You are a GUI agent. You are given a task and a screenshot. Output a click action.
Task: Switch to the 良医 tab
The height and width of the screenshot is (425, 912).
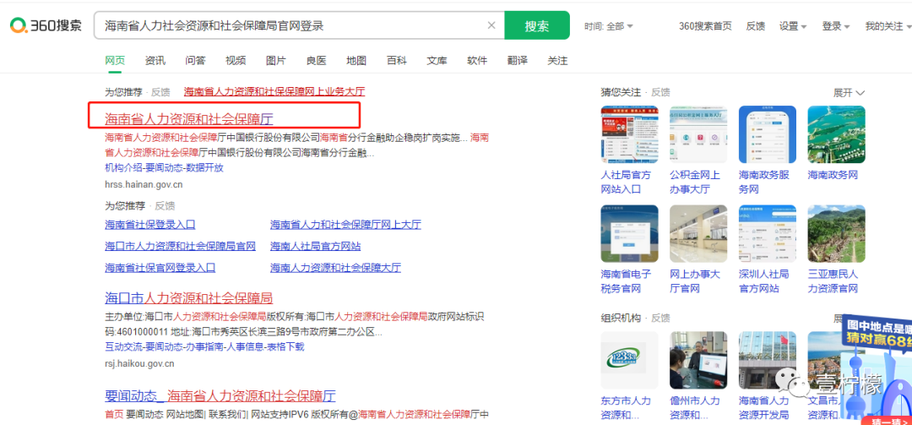tap(317, 61)
